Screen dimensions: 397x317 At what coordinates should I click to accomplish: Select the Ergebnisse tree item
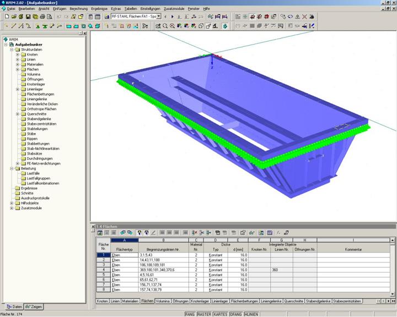click(x=29, y=188)
